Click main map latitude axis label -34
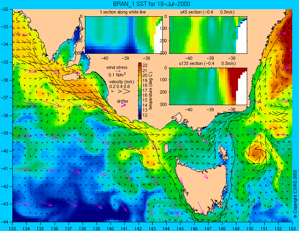 point(4,45)
